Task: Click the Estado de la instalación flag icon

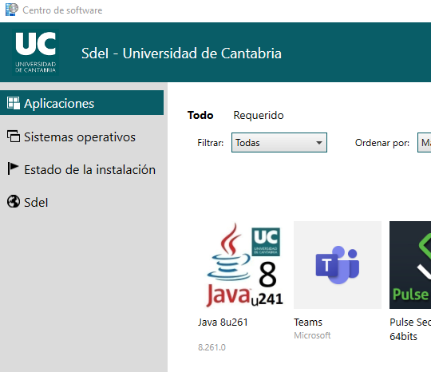Action: pos(13,168)
